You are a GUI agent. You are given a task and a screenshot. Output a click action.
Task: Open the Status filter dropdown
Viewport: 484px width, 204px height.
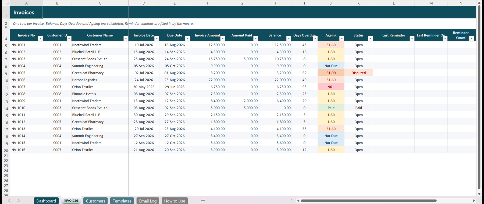(x=370, y=39)
